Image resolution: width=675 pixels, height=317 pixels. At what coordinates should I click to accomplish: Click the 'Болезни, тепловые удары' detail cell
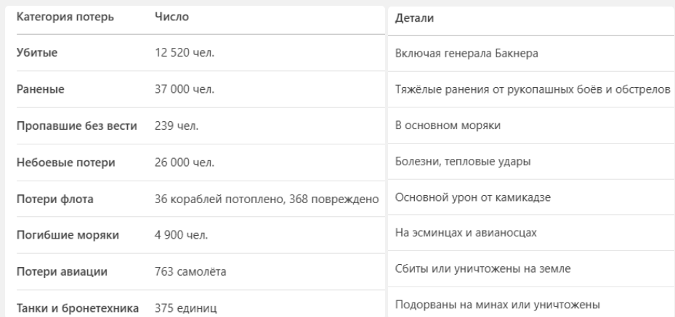tap(463, 162)
